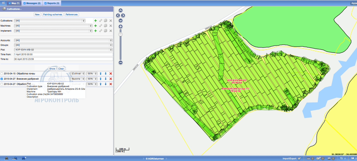Screen dimensions: 357x161
Task: Collapse the left panel with double arrow
Action: [3, 3]
